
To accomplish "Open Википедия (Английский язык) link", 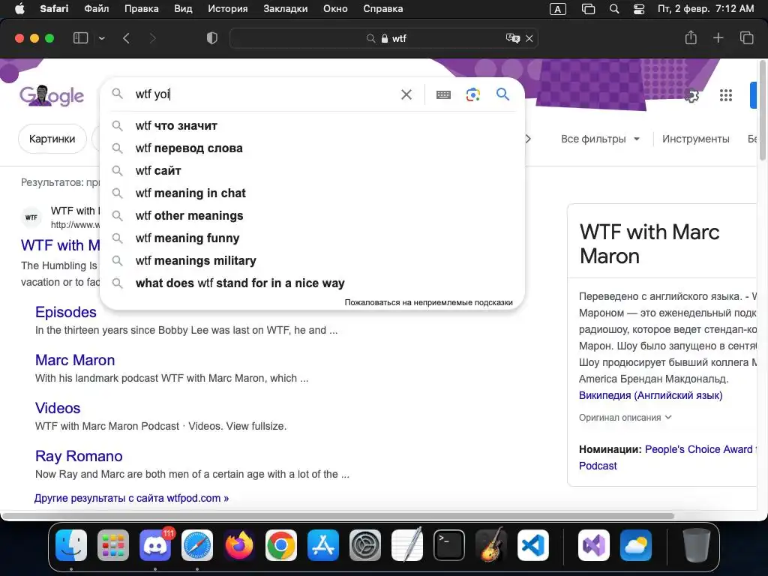I will (650, 395).
